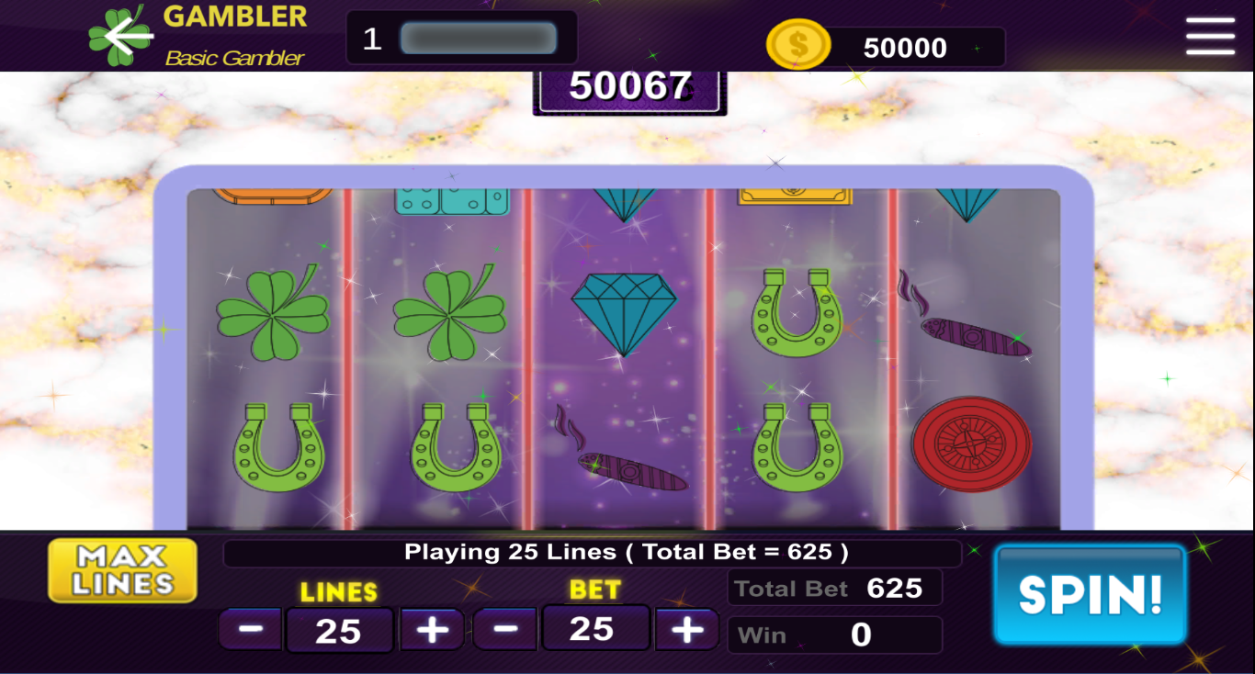Screen dimensions: 1255x674
Task: Lower the bet with the minus button
Action: pyautogui.click(x=504, y=629)
